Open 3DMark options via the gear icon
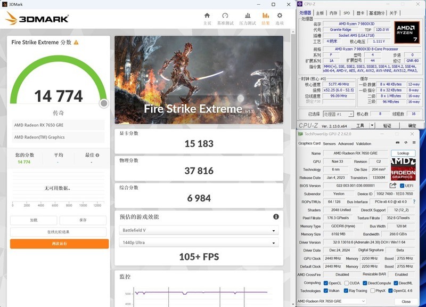 281,15
